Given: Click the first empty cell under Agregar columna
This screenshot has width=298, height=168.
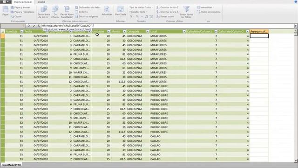Looking at the screenshot, I should 259,36.
